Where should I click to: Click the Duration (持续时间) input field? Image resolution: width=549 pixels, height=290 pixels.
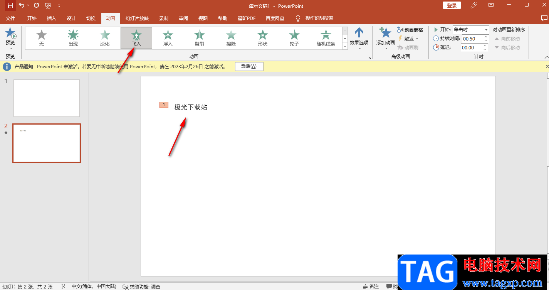pos(472,39)
